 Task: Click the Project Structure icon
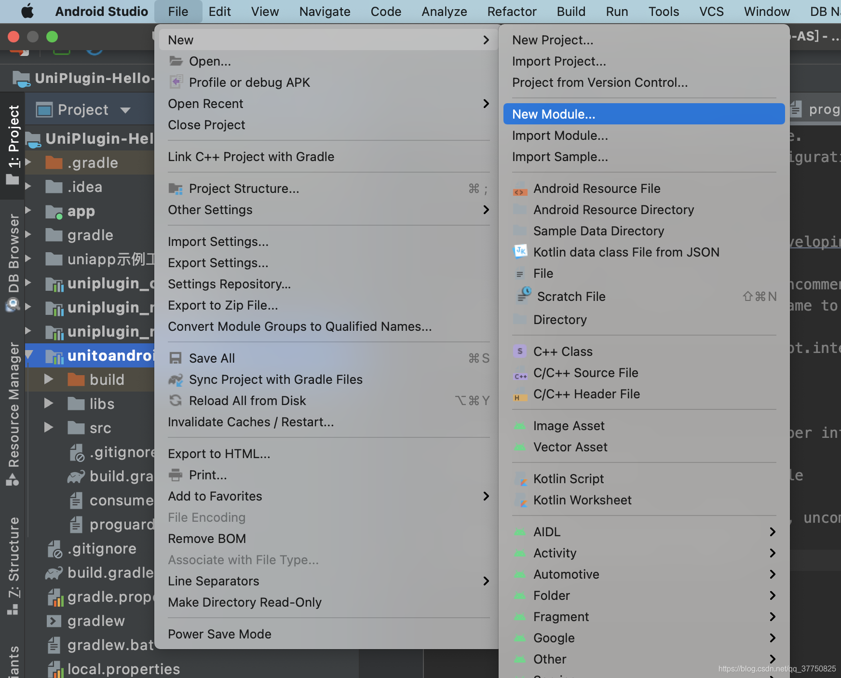coord(176,189)
